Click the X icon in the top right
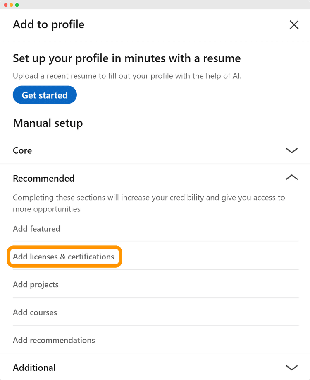The height and width of the screenshot is (380, 310). 294,25
